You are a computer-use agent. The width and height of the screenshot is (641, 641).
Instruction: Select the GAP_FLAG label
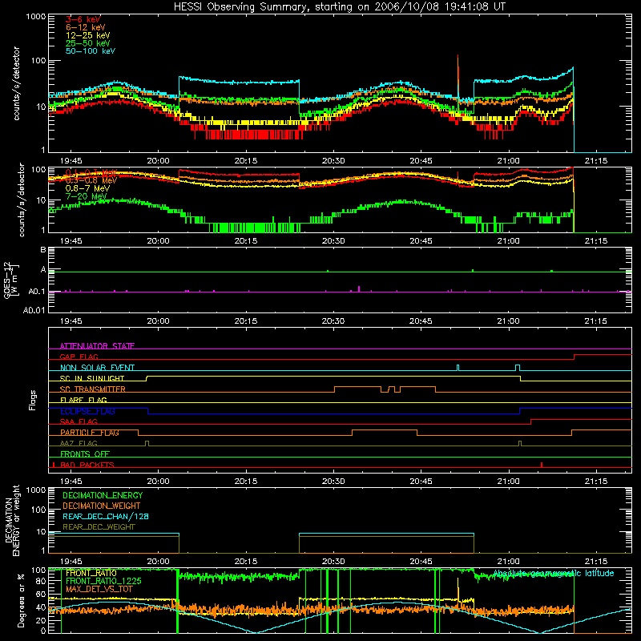[x=79, y=357]
